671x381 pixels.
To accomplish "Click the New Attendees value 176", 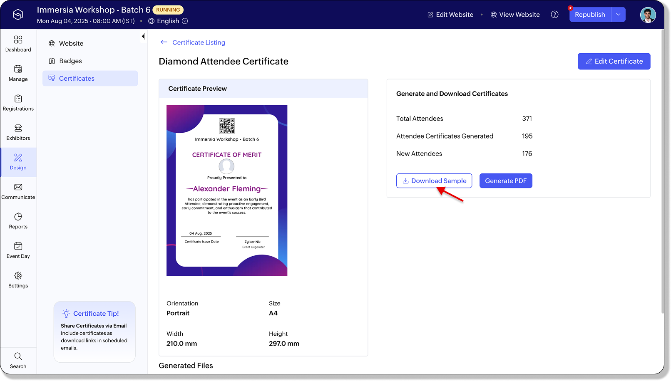I will 527,153.
